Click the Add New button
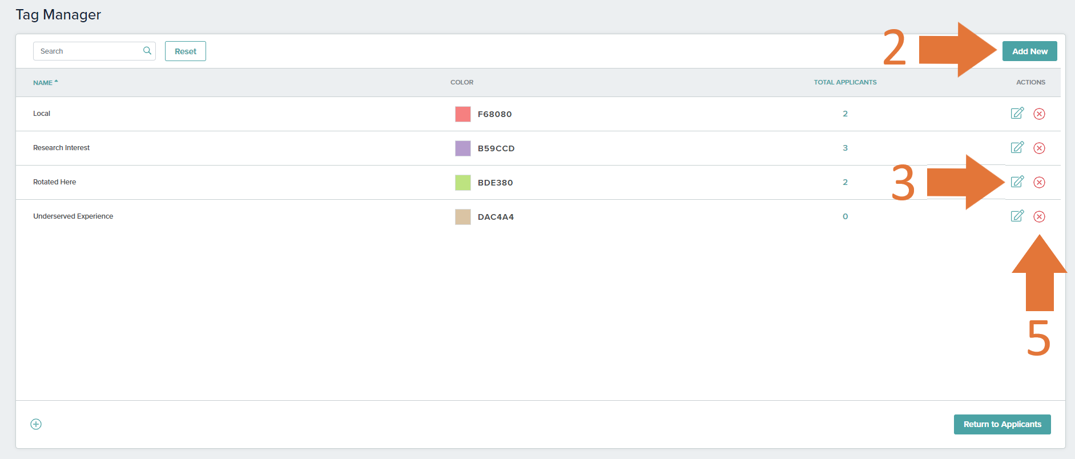This screenshot has height=459, width=1075. 1030,51
